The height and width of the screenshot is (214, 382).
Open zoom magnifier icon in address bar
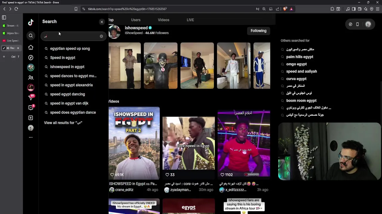coord(264,9)
